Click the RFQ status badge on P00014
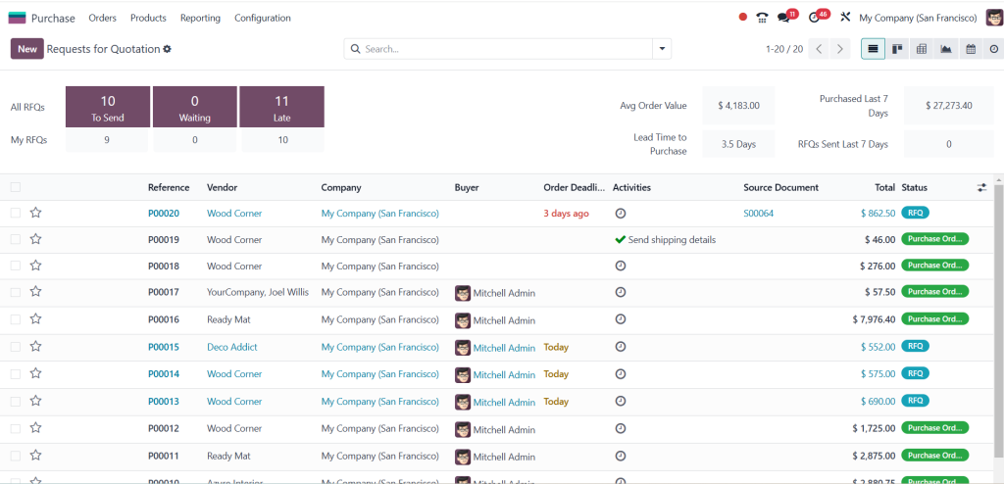This screenshot has height=484, width=1004. [915, 373]
